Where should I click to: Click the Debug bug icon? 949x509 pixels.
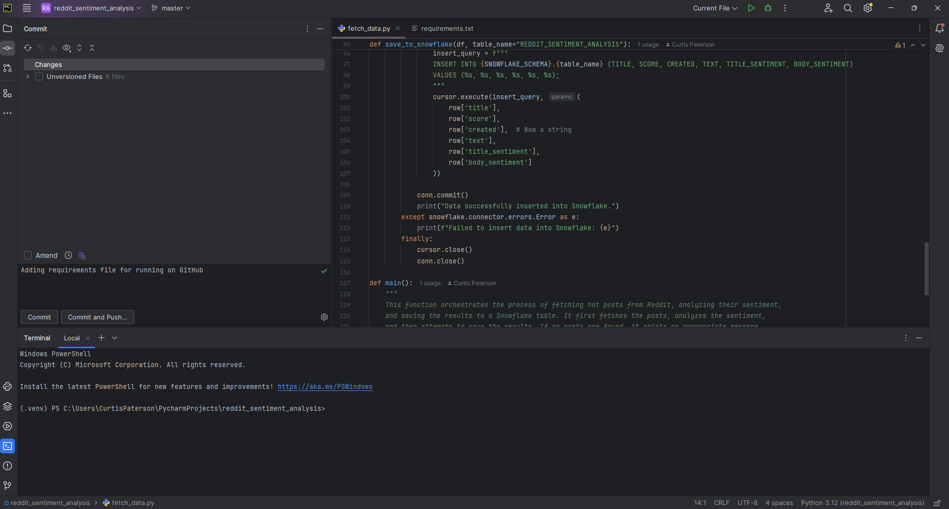click(768, 8)
